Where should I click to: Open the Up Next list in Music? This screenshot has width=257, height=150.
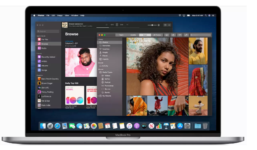[x=169, y=25]
